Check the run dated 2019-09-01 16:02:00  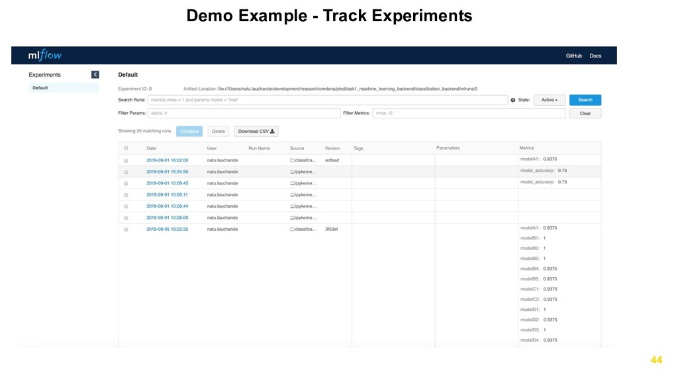(126, 160)
